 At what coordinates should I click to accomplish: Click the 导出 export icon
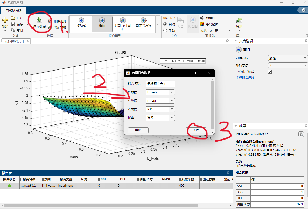pyautogui.click(x=239, y=20)
